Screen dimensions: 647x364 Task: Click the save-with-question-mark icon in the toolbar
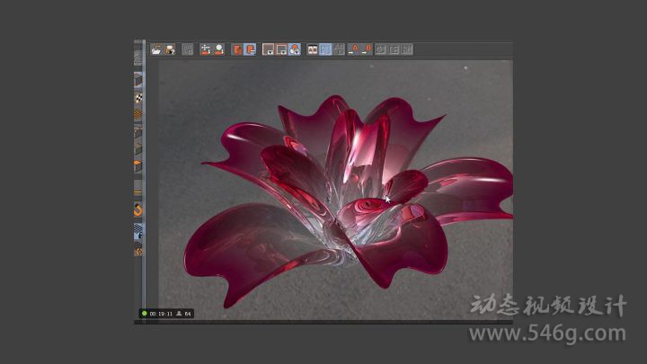tap(169, 50)
